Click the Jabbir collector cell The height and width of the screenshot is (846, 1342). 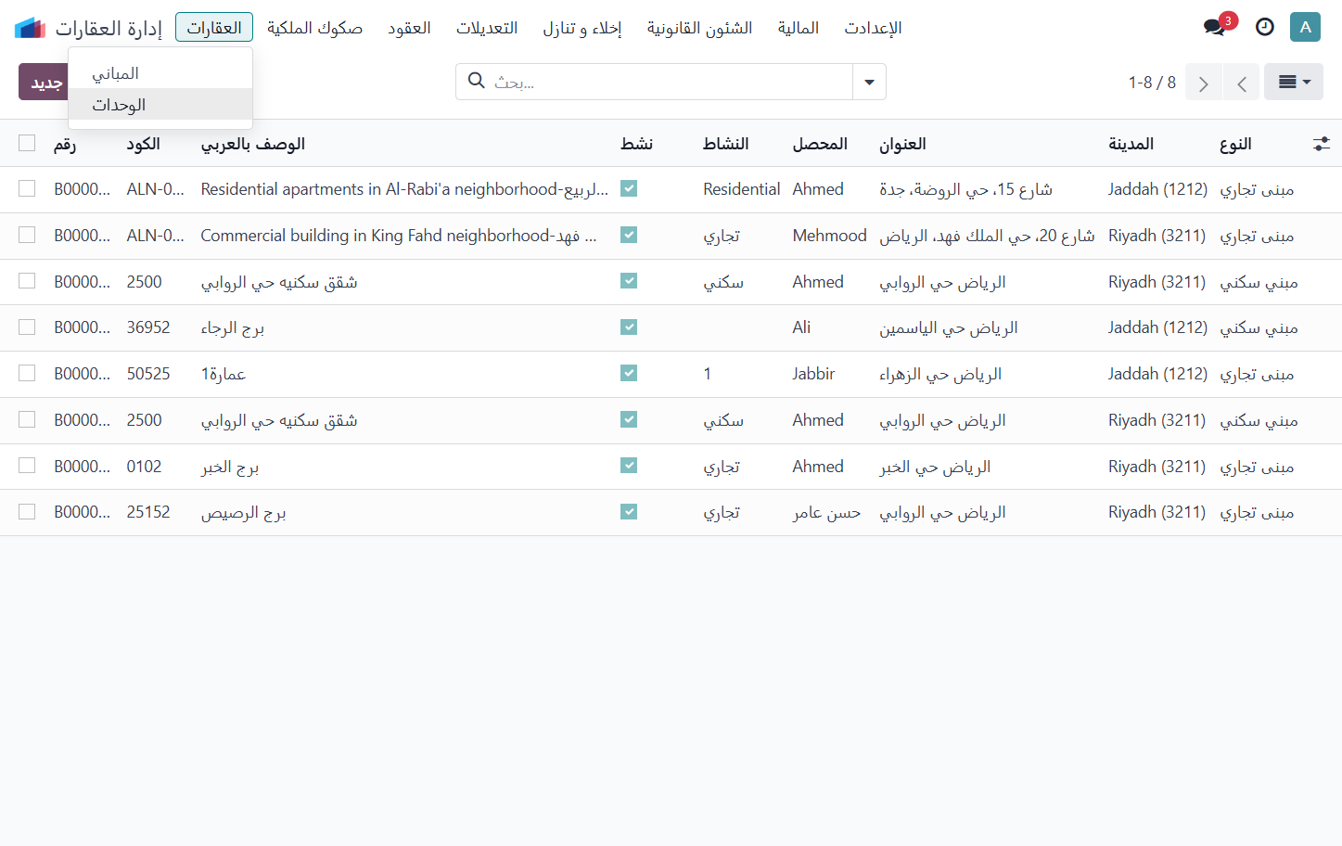(x=813, y=374)
